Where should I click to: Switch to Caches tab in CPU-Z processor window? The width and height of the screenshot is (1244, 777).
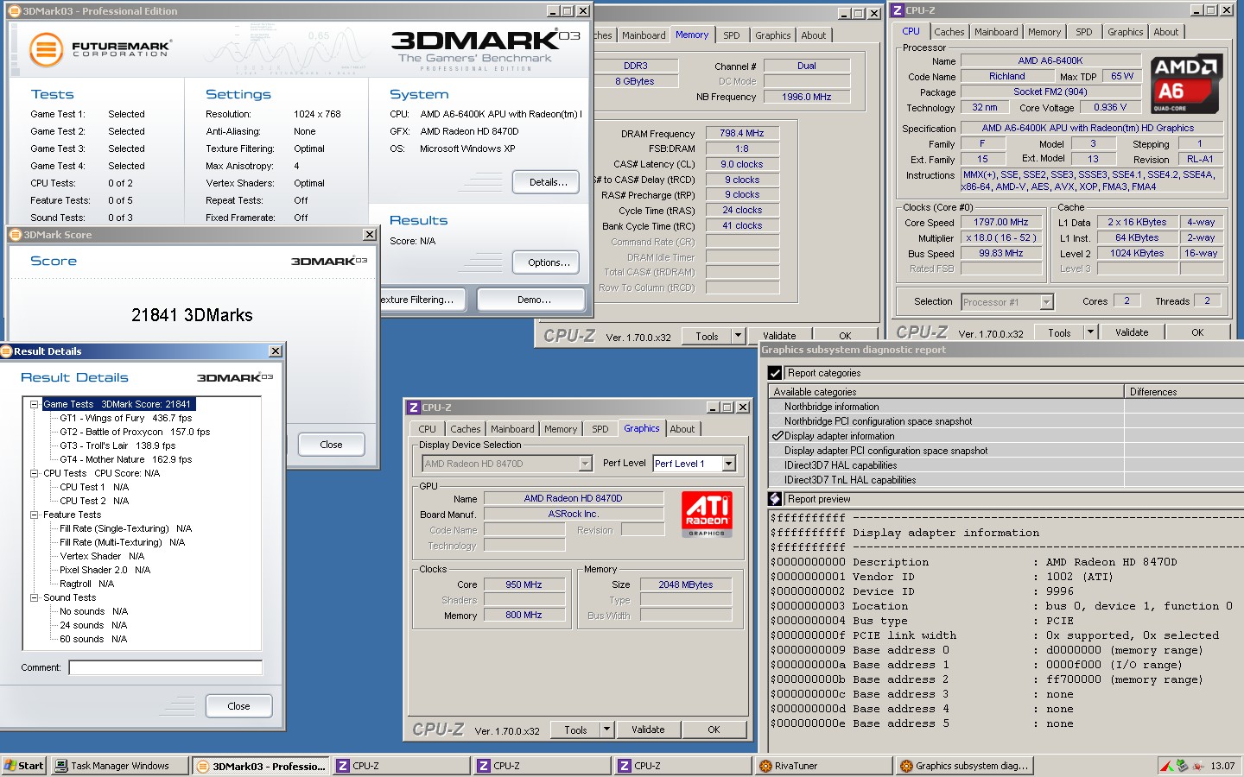point(949,32)
